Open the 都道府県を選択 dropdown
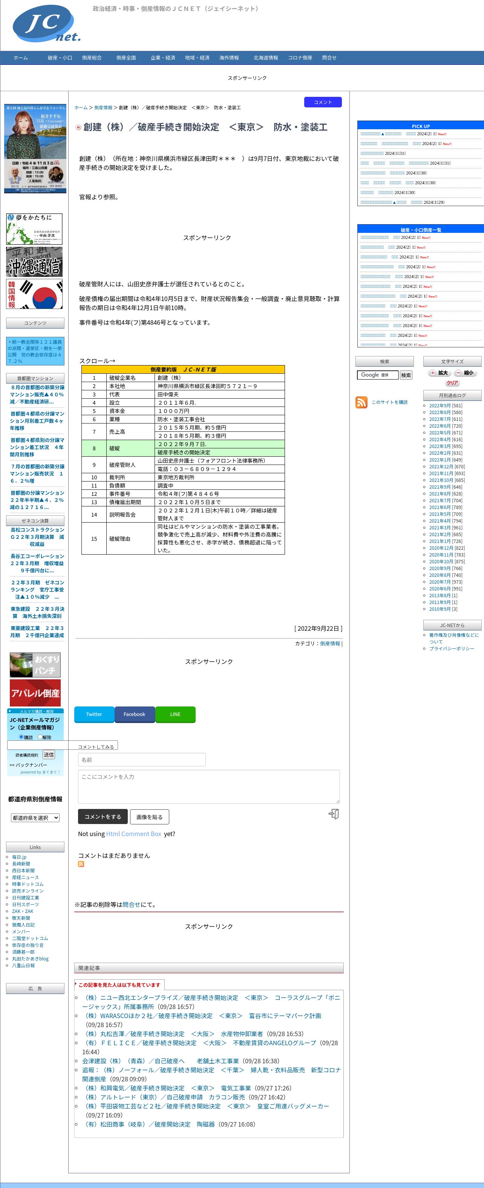The height and width of the screenshot is (1188, 484). pyautogui.click(x=35, y=818)
